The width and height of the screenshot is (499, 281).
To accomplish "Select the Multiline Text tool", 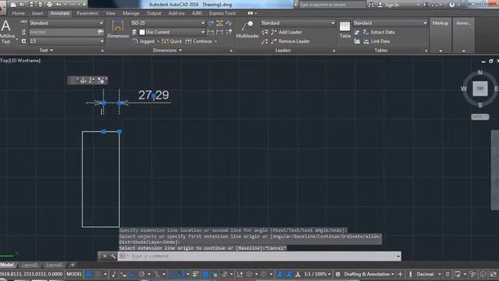I will coord(6,31).
